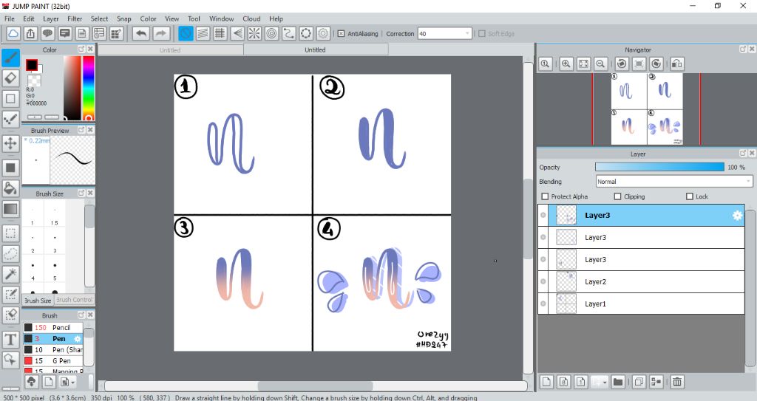Click the Undo arrow in toolbar
This screenshot has height=401, width=757.
pyautogui.click(x=141, y=33)
